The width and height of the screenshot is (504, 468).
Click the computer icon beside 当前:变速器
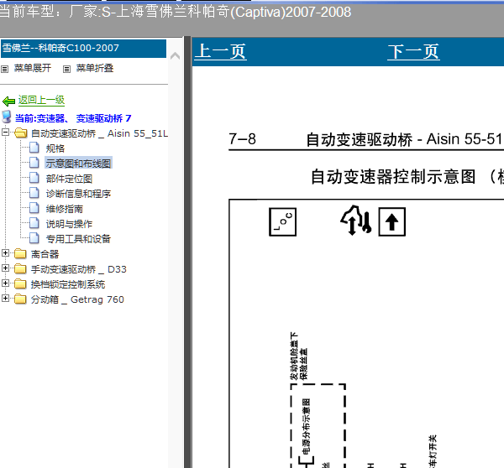(x=7, y=117)
